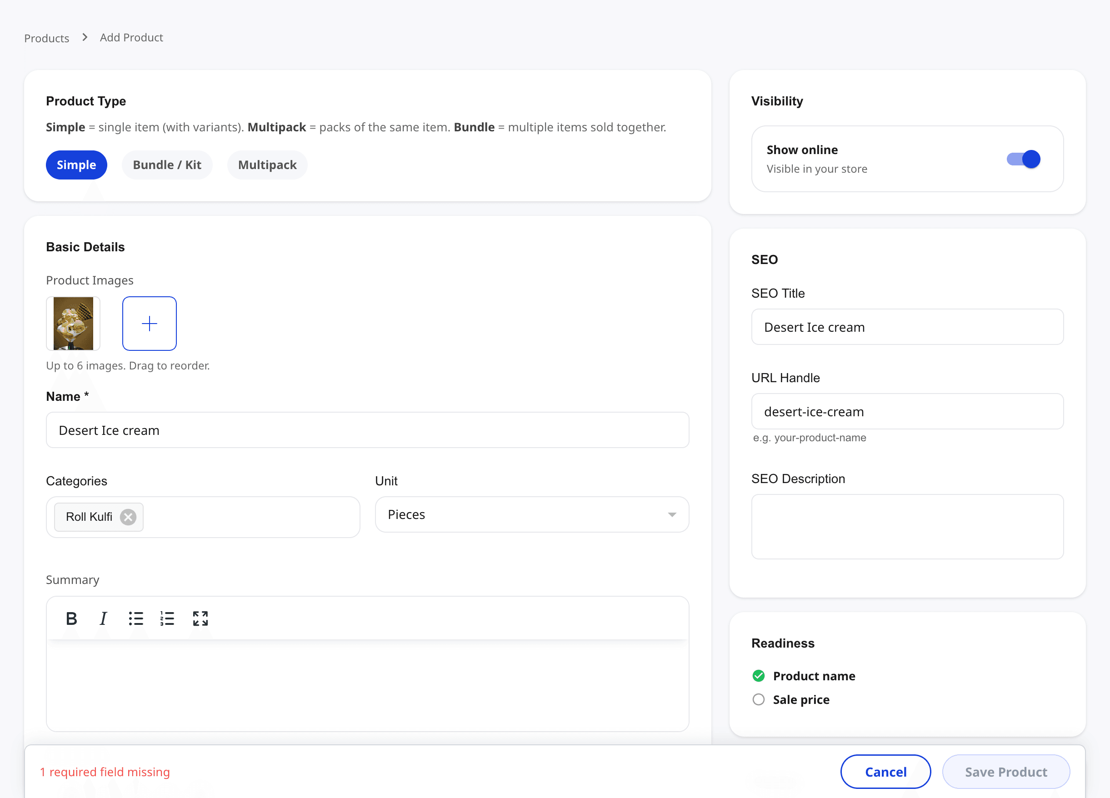Toggle bold formatting in Summary editor

71,618
